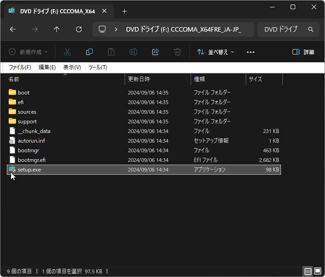
Task: Select the bootmgr.efi file
Action: 32,160
